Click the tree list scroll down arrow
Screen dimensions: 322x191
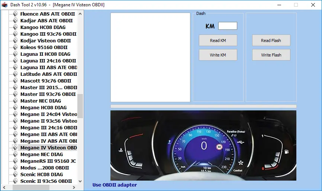point(80,181)
